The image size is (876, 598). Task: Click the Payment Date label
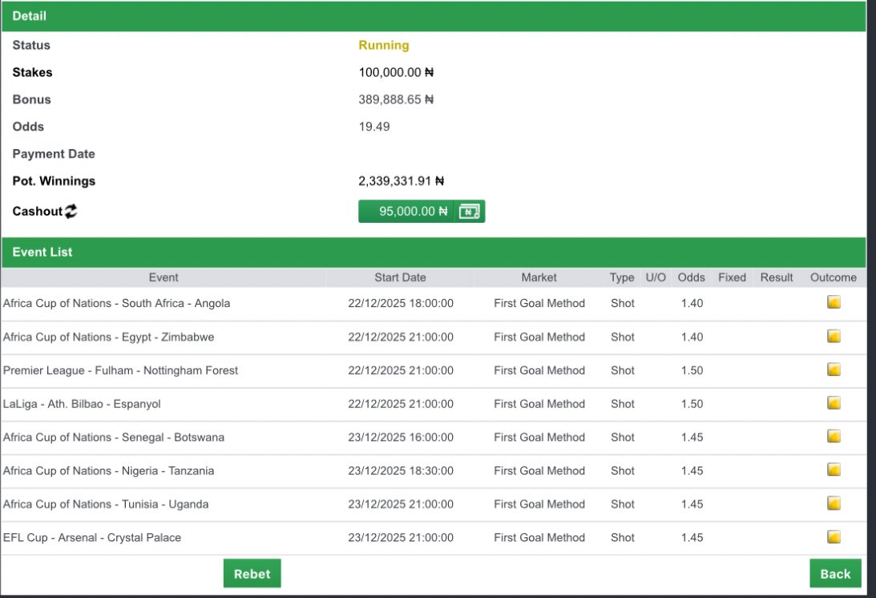click(54, 154)
